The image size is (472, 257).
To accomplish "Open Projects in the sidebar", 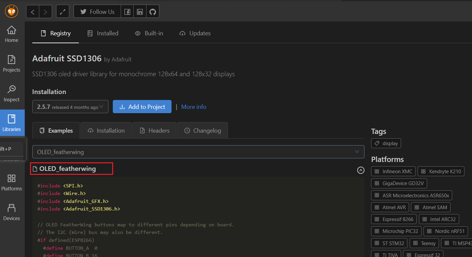I will coord(12,64).
